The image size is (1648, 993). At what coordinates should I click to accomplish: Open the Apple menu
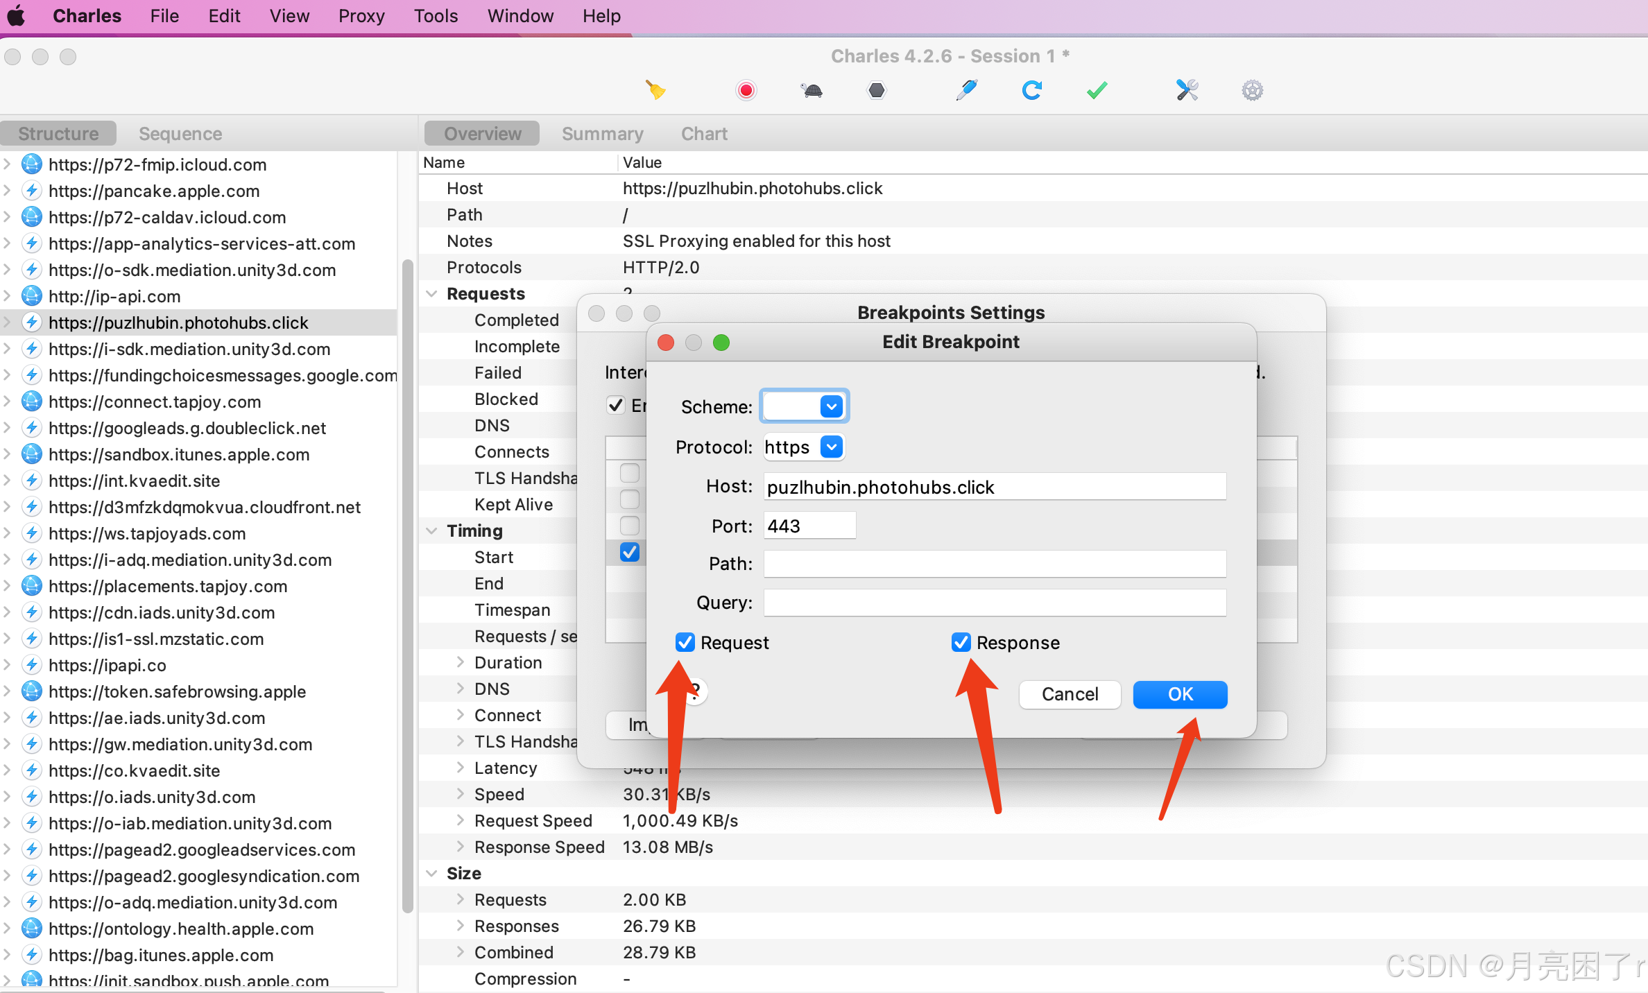tap(17, 16)
